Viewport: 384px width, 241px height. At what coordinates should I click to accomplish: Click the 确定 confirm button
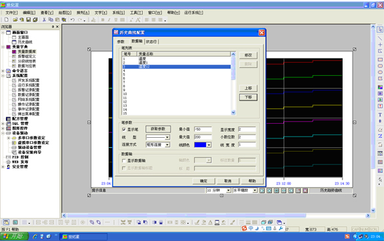coord(203,181)
